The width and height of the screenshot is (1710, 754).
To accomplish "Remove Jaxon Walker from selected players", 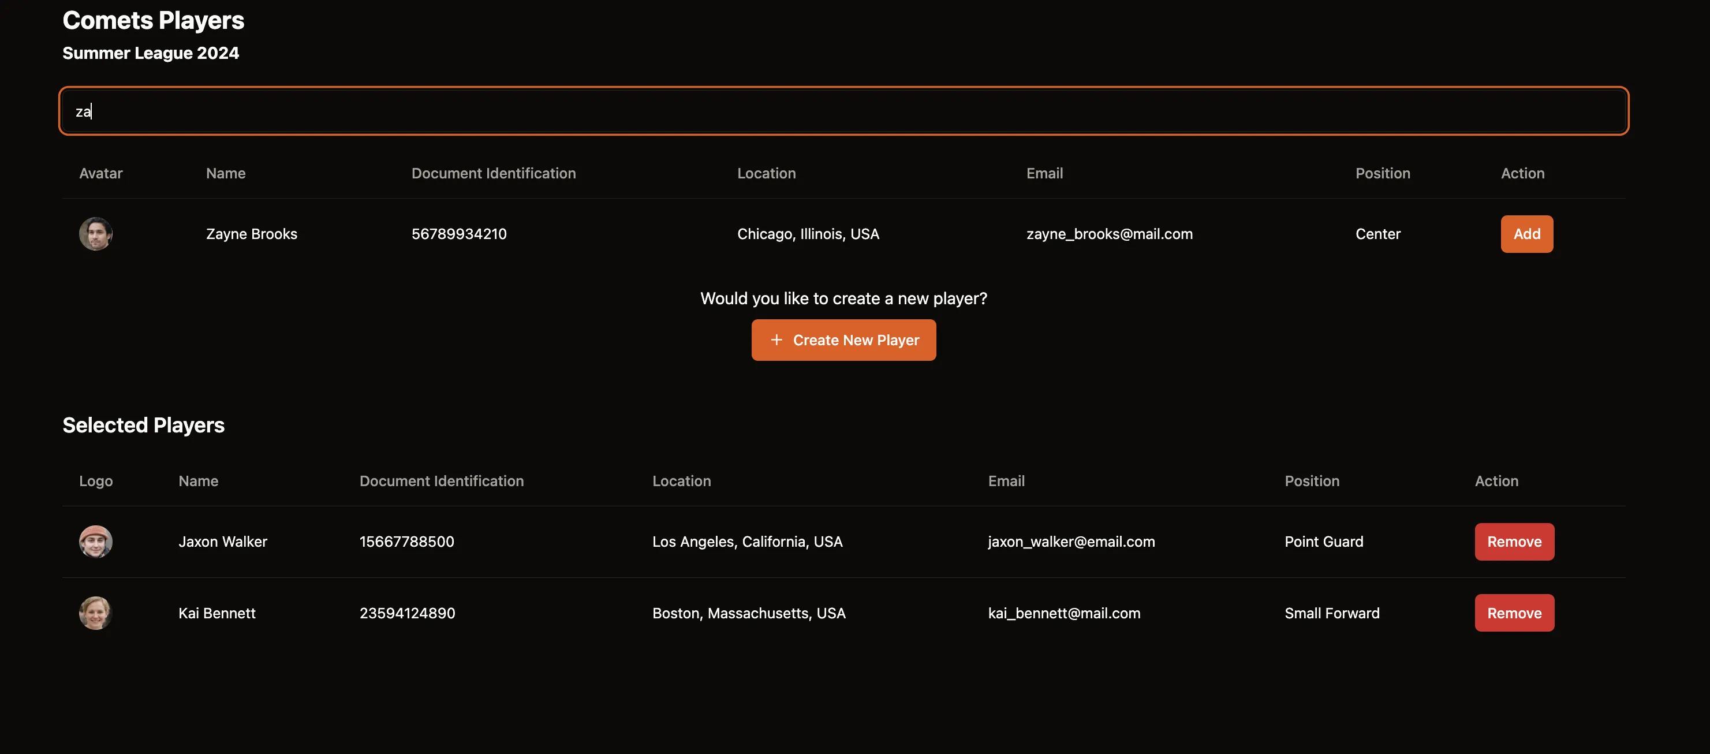I will (1514, 542).
